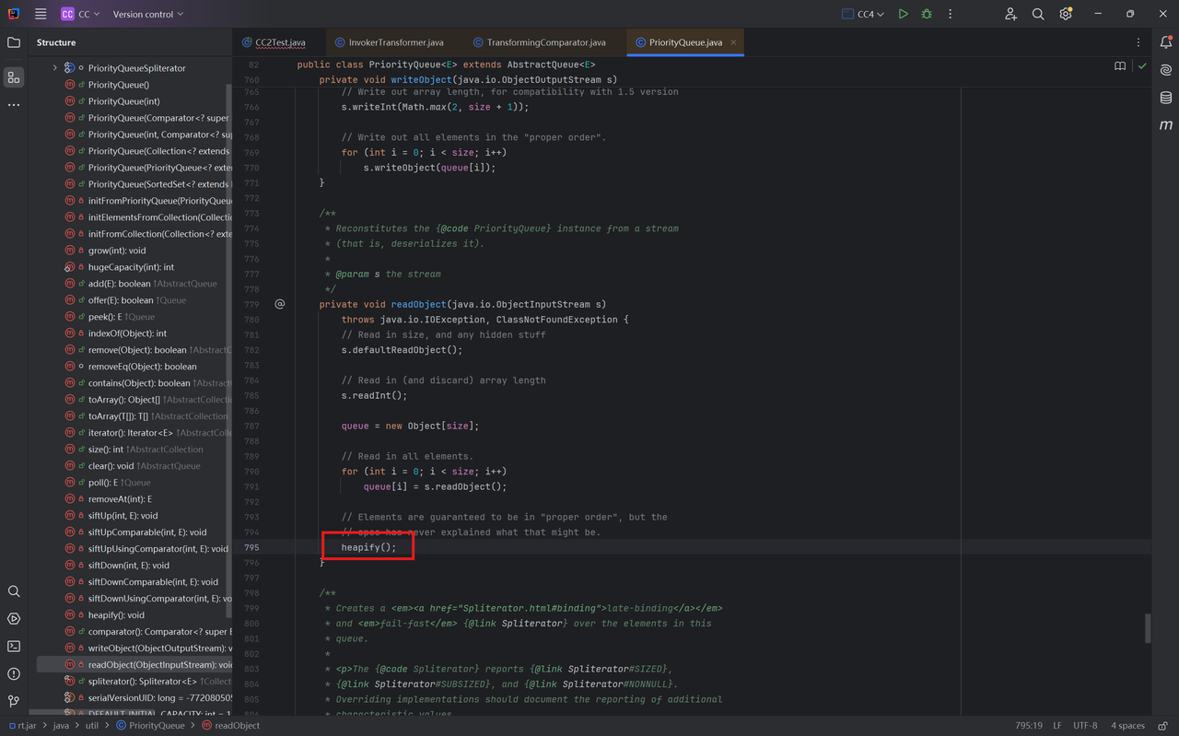The image size is (1179, 736).
Task: Open the Git tool window
Action: [x=14, y=701]
